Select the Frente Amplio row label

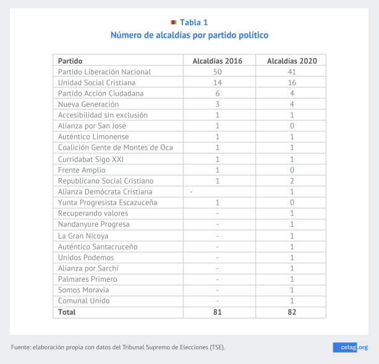pos(82,169)
